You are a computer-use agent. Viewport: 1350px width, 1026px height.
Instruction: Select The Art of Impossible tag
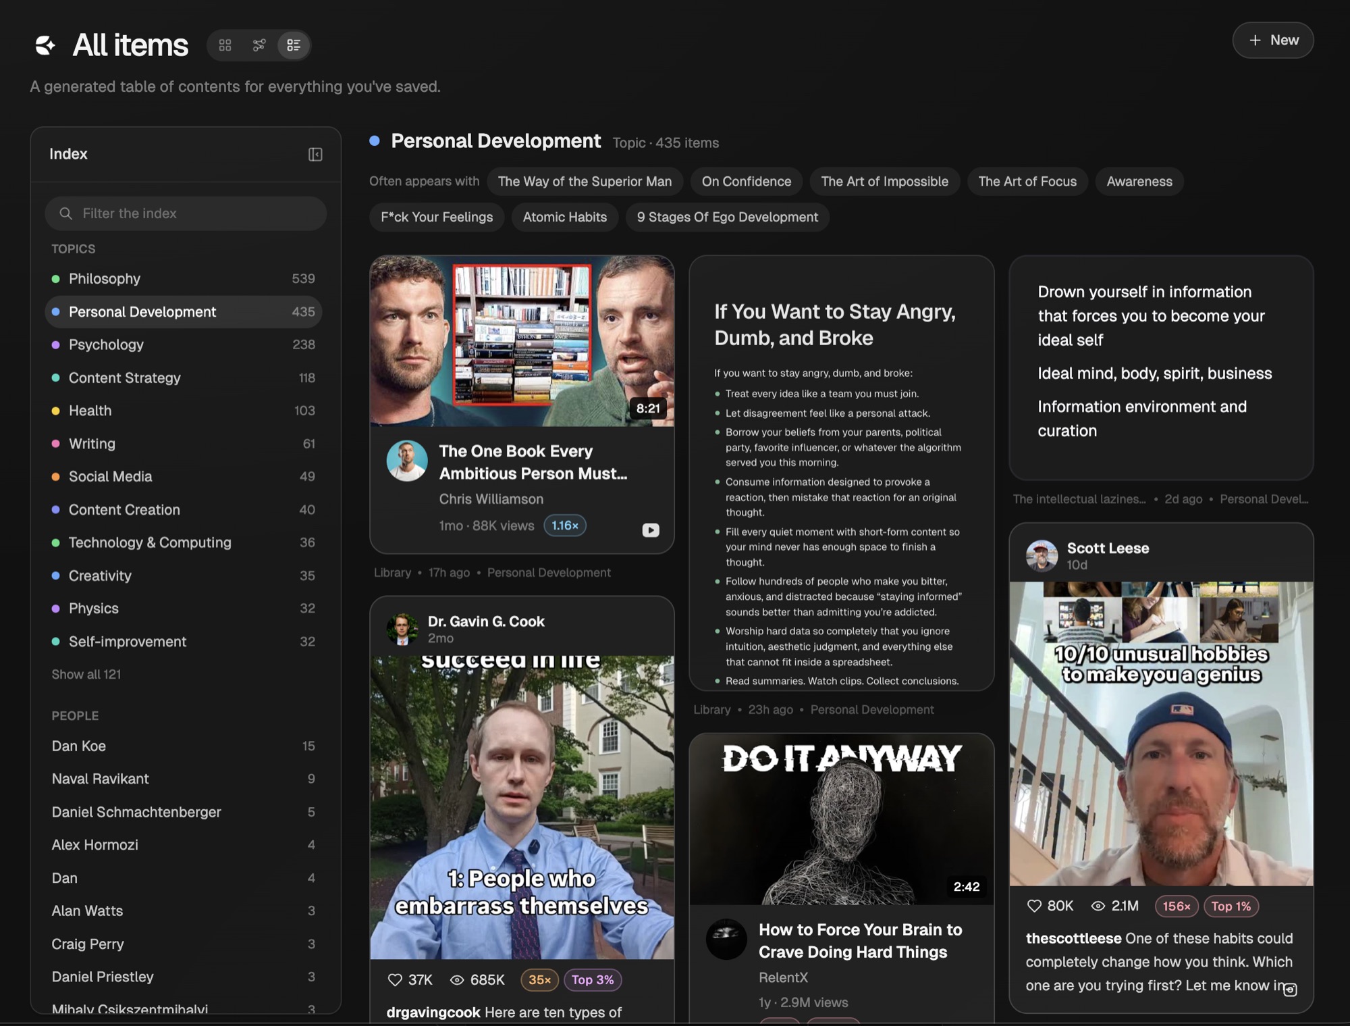tap(885, 182)
